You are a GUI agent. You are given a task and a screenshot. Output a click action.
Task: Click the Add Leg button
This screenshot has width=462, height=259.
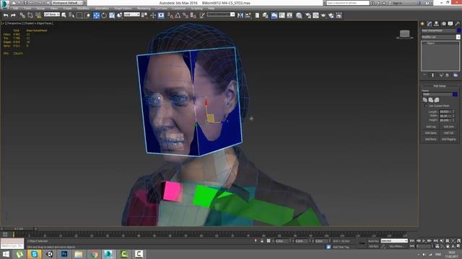pos(431,127)
